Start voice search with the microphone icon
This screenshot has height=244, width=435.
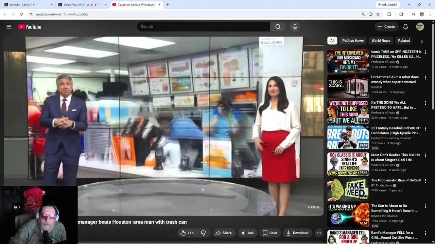(x=295, y=27)
